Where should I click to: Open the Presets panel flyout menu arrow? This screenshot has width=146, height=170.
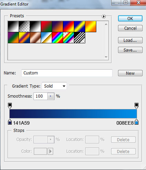pos(104,16)
